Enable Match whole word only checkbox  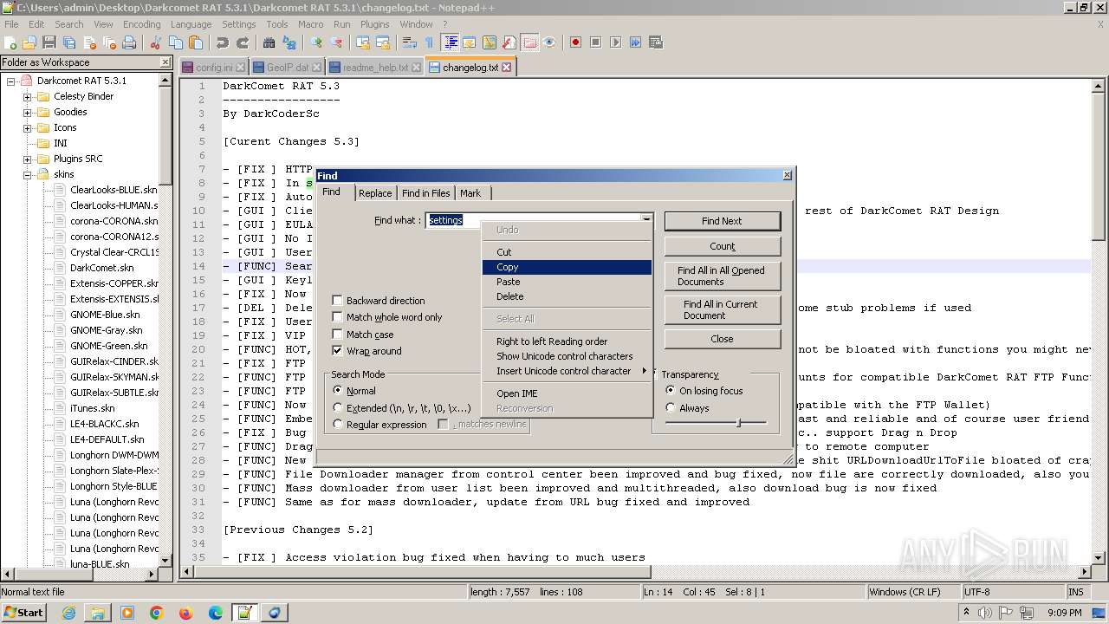coord(338,317)
